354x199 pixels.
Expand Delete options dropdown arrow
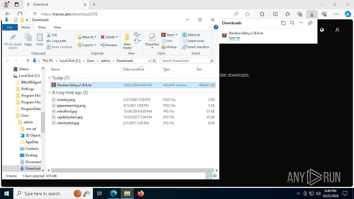point(117,37)
